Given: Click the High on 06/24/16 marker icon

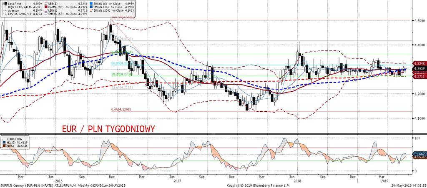Looking at the screenshot, I should [6, 7].
